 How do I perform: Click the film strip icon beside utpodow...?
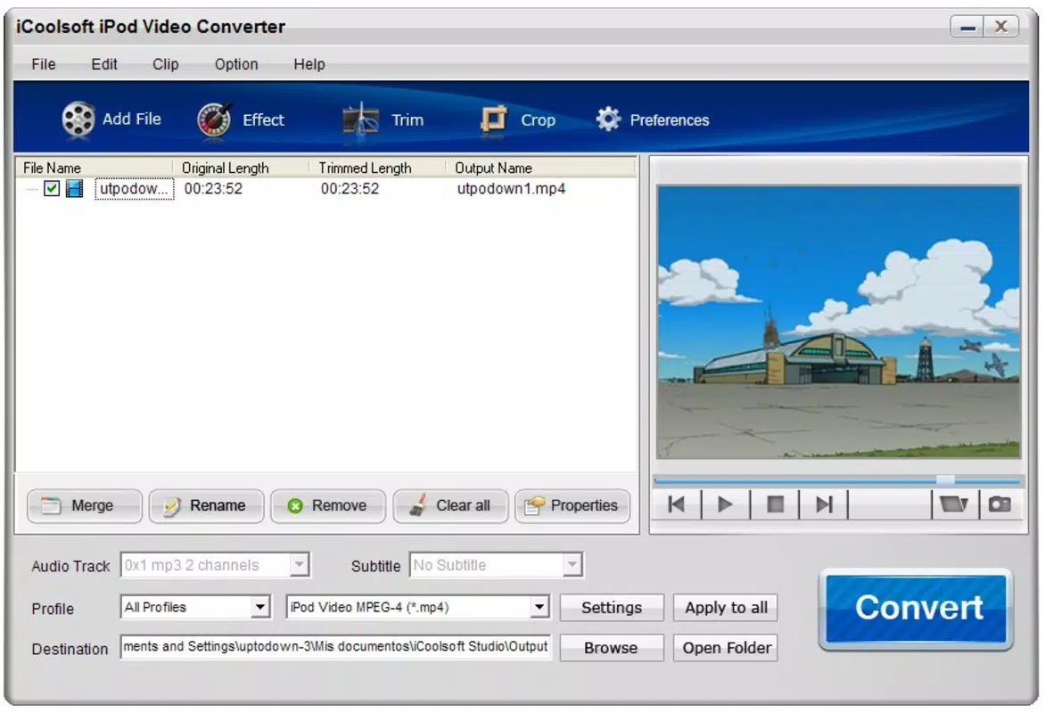(74, 189)
